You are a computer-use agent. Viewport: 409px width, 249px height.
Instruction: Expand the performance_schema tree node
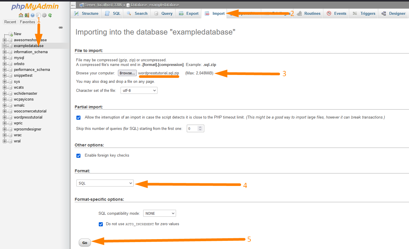(x=5, y=70)
